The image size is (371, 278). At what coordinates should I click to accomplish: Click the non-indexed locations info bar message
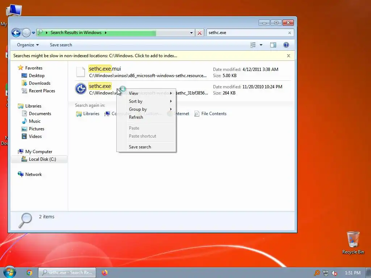click(x=95, y=56)
